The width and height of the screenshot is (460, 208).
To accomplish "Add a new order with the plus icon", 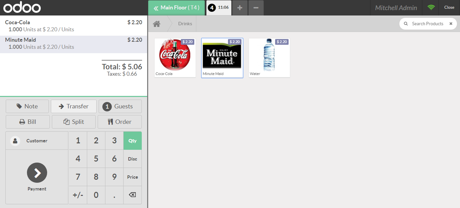I will 240,8.
